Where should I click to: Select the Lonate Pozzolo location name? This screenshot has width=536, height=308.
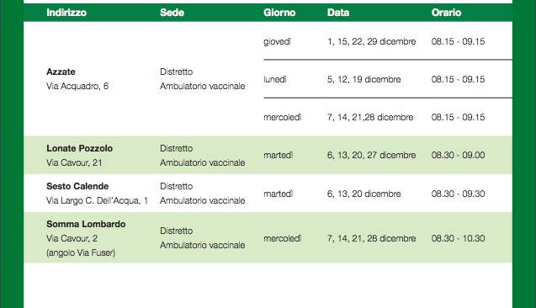click(x=80, y=148)
